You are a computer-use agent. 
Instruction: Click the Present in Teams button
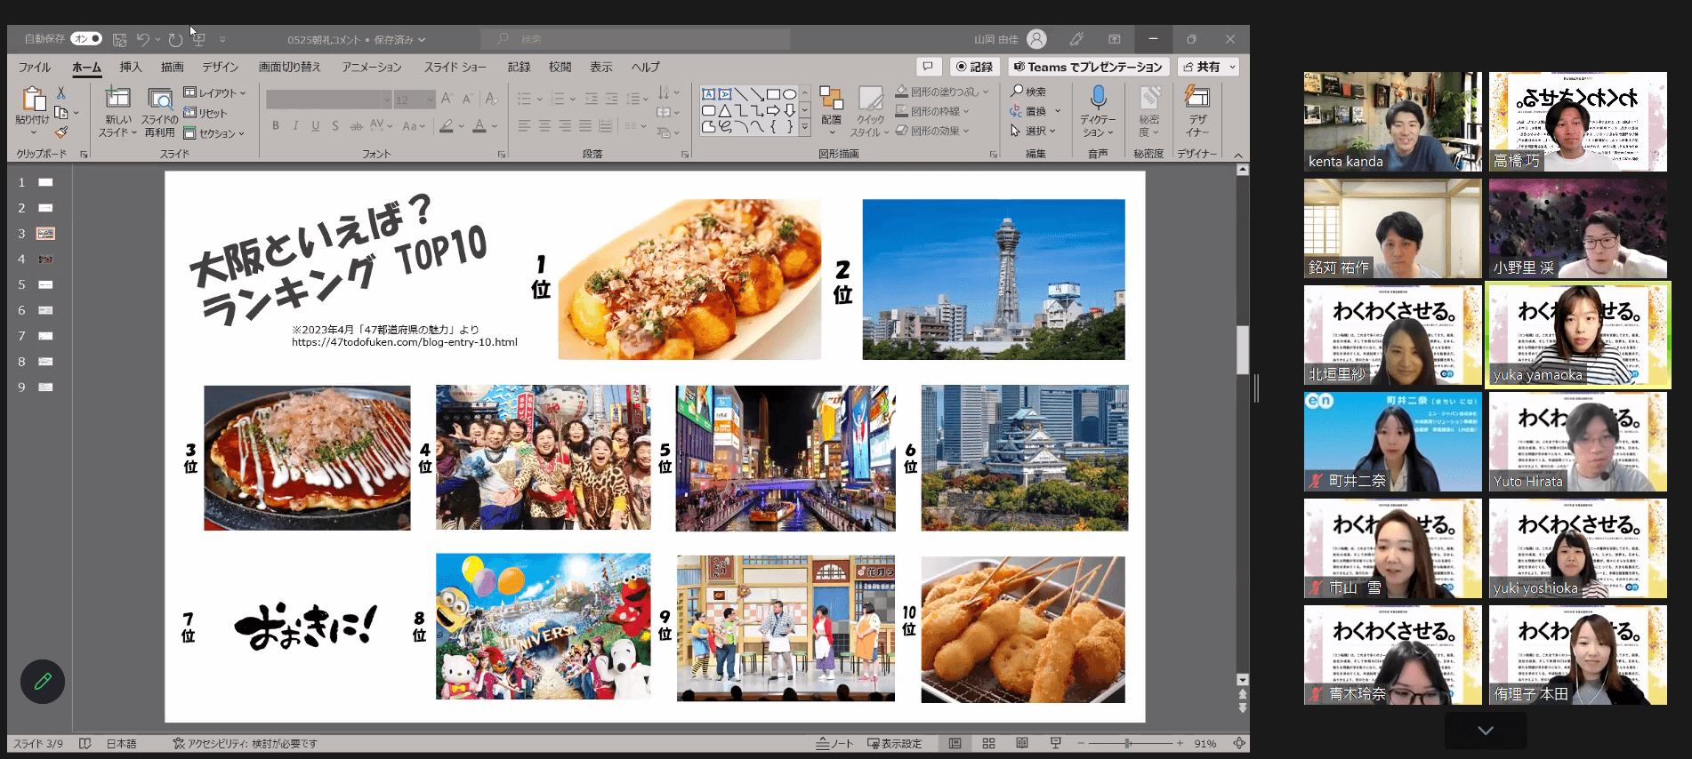click(x=1088, y=67)
